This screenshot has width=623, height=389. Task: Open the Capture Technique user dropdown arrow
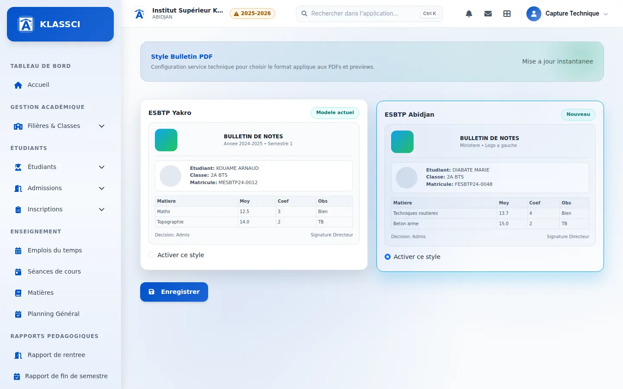pyautogui.click(x=606, y=14)
